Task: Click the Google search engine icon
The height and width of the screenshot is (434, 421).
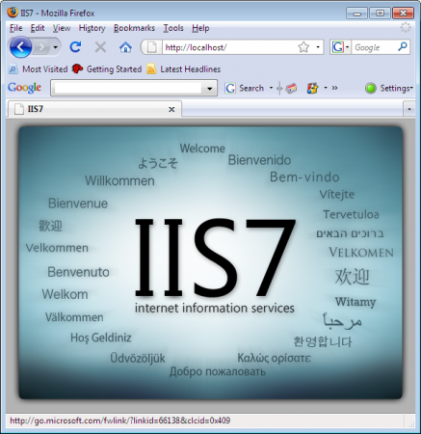Action: coord(338,47)
